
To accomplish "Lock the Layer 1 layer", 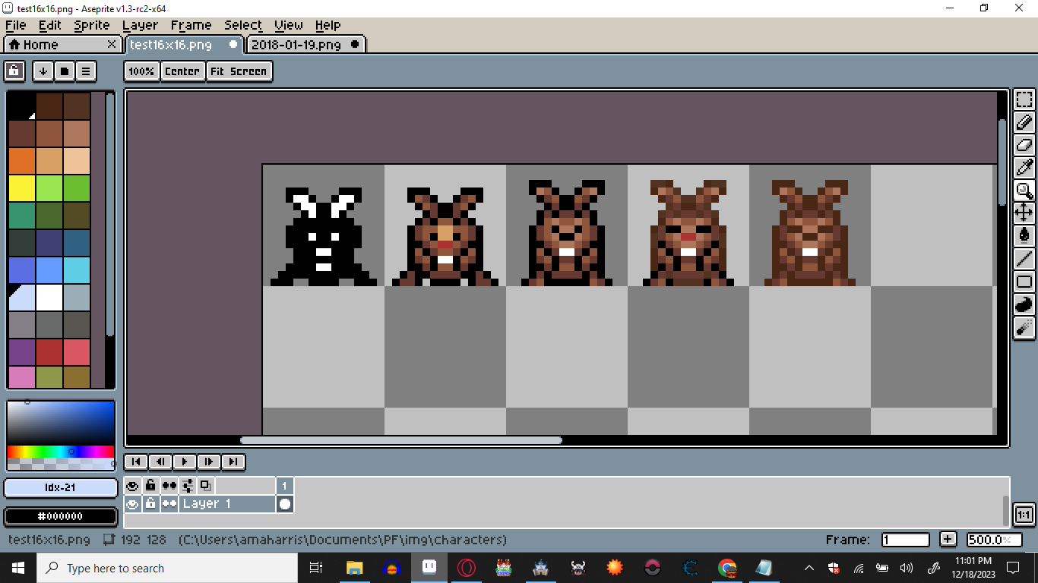I will pos(150,503).
